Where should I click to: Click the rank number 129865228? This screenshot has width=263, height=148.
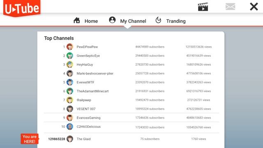pos(57,139)
